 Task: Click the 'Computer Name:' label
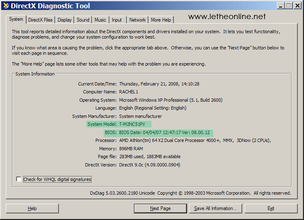point(100,92)
